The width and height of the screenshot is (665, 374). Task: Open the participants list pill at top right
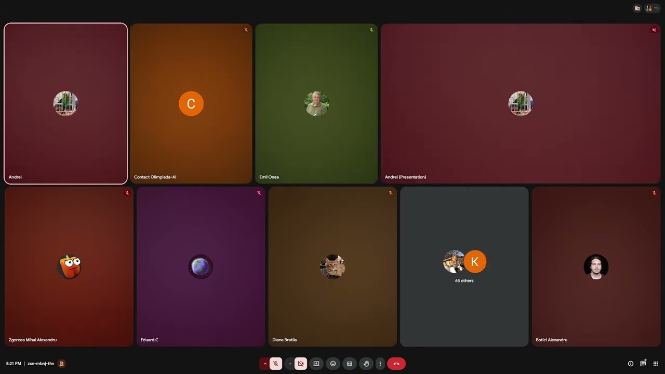click(x=652, y=8)
